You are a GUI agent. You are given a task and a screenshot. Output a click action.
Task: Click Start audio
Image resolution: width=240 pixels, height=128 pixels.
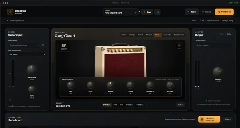pos(224,12)
